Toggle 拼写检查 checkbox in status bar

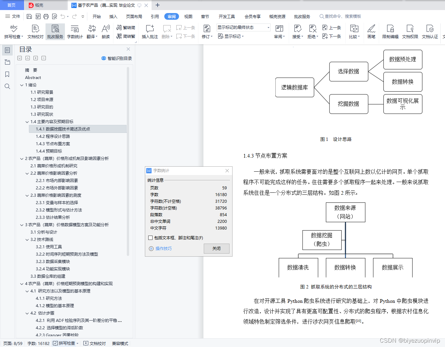tap(56, 343)
